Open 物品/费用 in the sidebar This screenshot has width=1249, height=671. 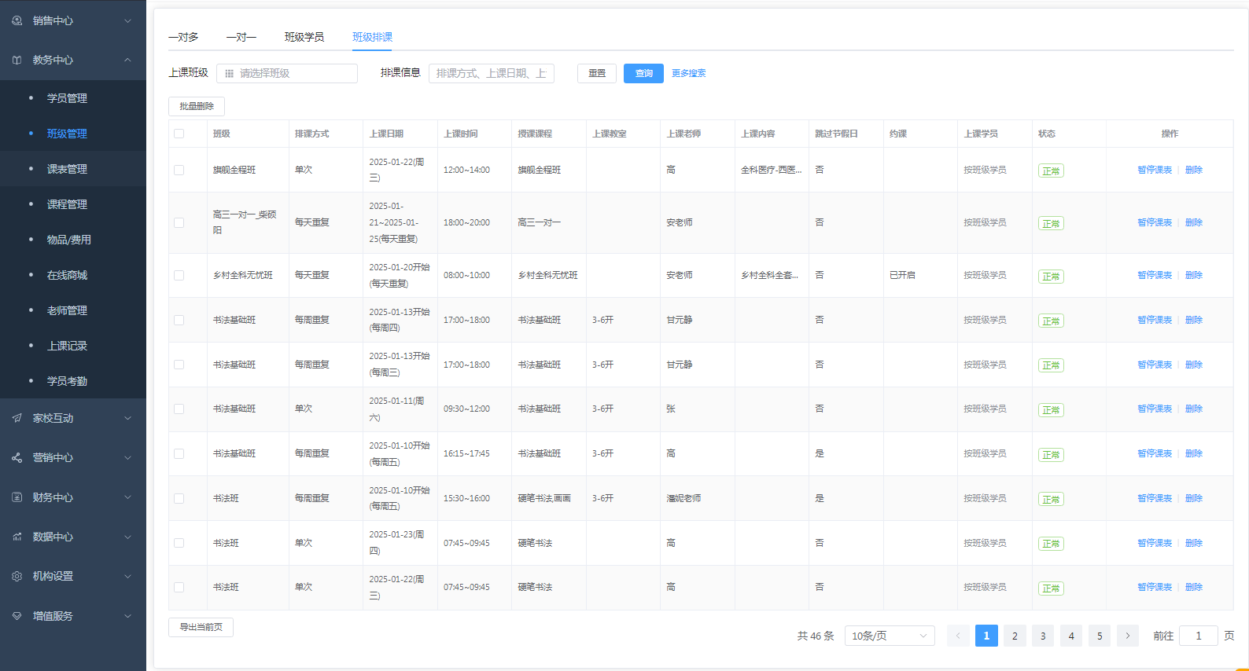68,240
